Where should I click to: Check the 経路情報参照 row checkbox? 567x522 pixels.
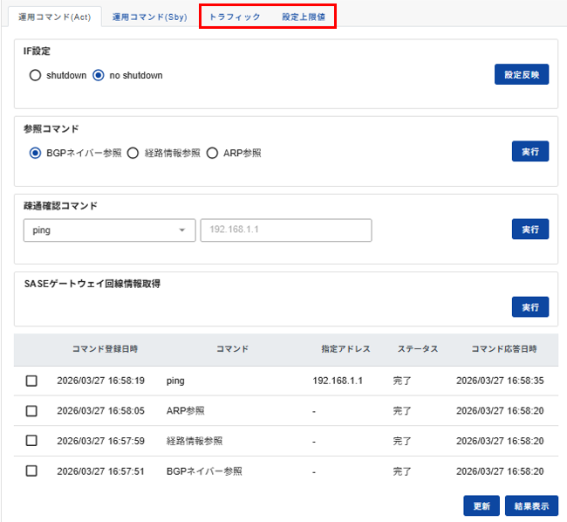(31, 441)
